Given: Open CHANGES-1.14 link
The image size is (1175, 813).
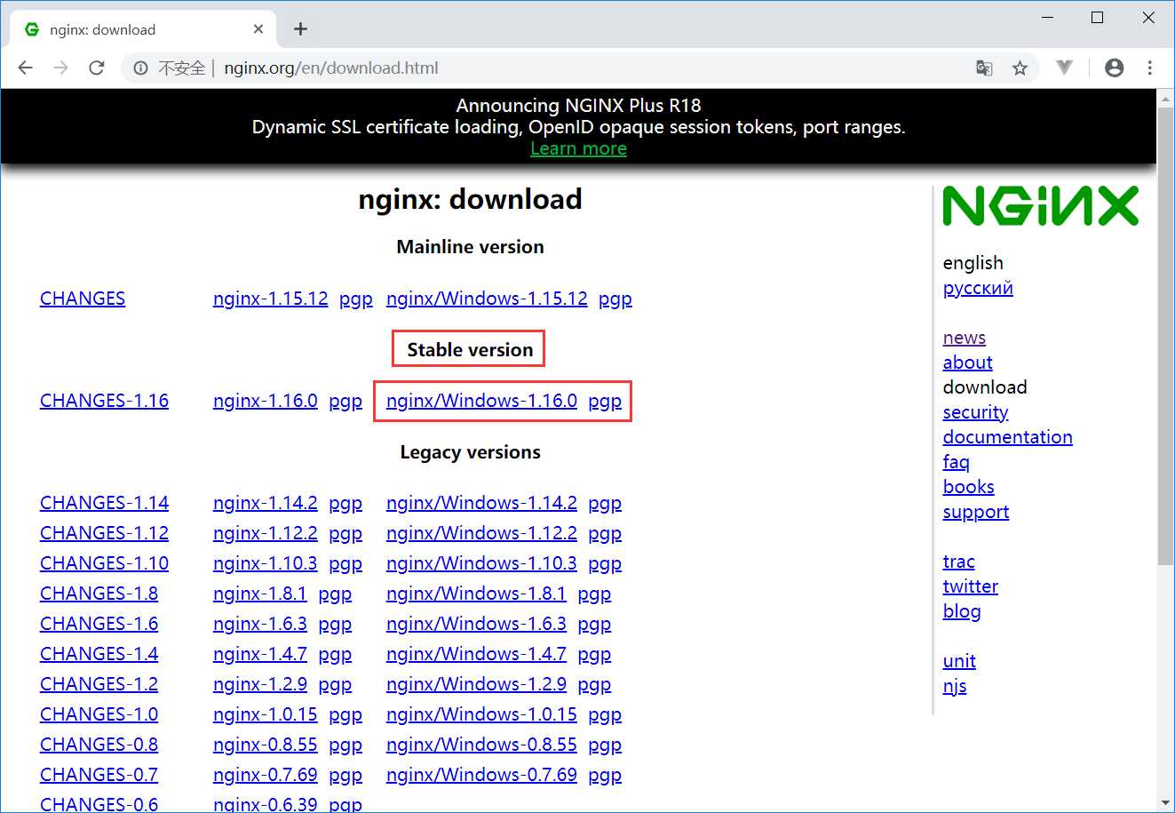Looking at the screenshot, I should [x=104, y=503].
